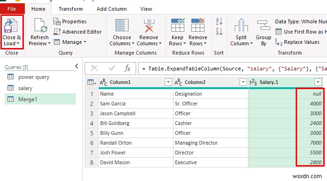Image resolution: width=327 pixels, height=181 pixels.
Task: Click the 123 type icon of Salary.1
Action: (x=253, y=83)
